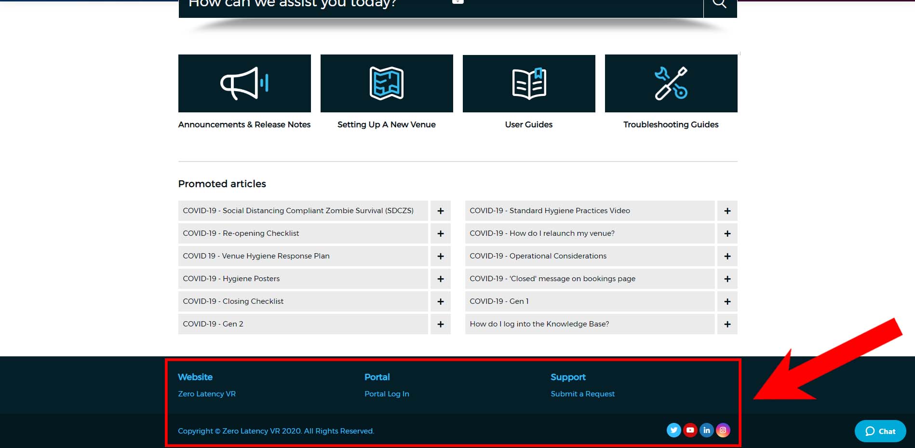915x448 pixels.
Task: Open the Setting Up A New Venue map tile
Action: 387,83
